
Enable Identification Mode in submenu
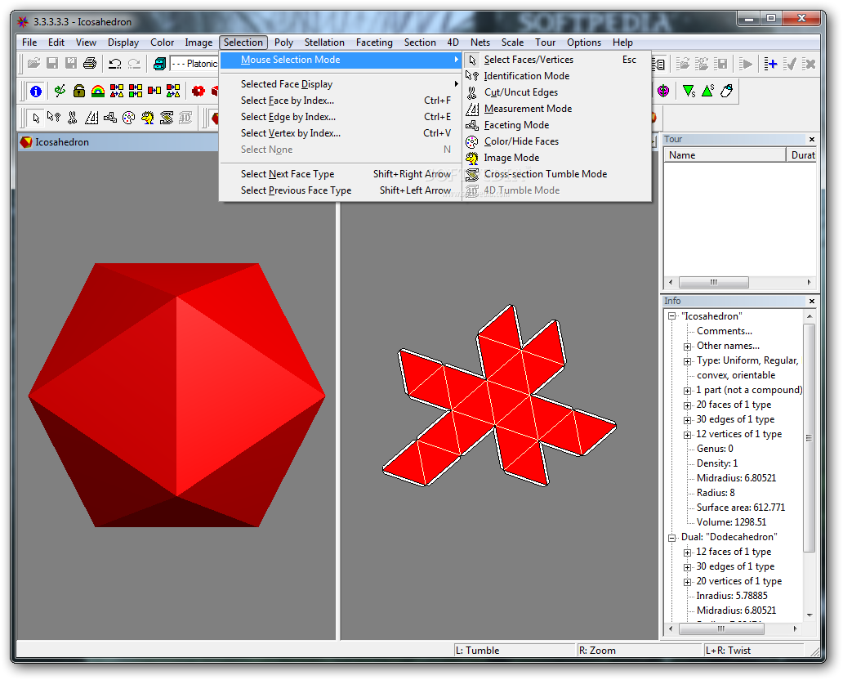point(527,76)
